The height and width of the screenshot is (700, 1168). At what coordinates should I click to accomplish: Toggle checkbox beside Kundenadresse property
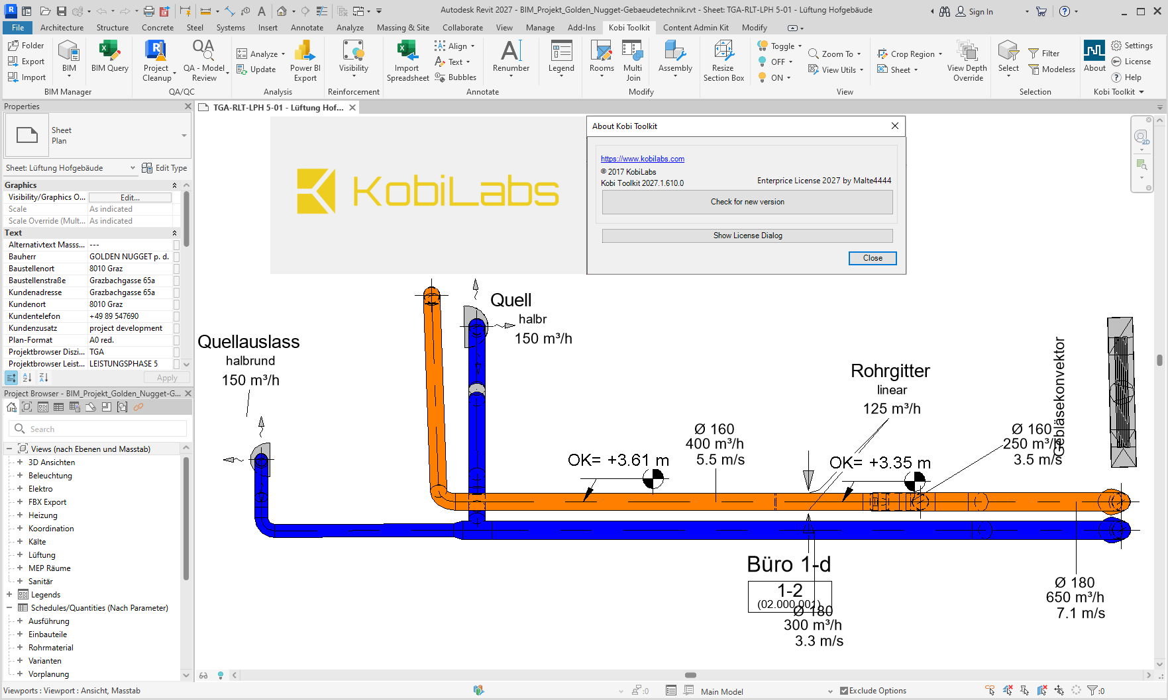coord(176,292)
